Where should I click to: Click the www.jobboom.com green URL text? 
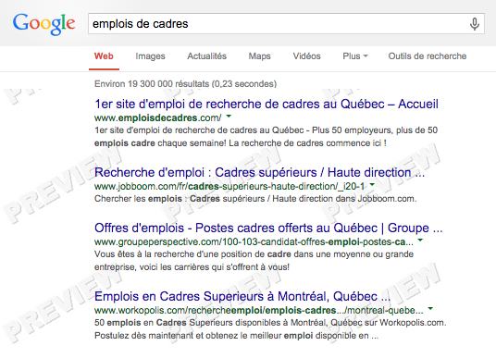[x=229, y=186]
